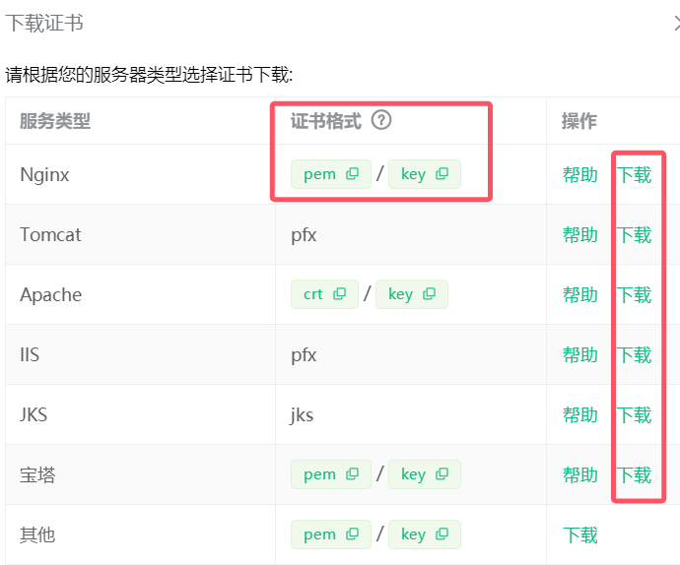
Task: Copy the 宝塔 pem certificate icon
Action: 353,474
